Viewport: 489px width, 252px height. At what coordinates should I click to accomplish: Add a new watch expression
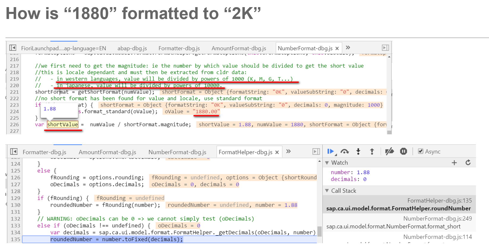[454, 162]
